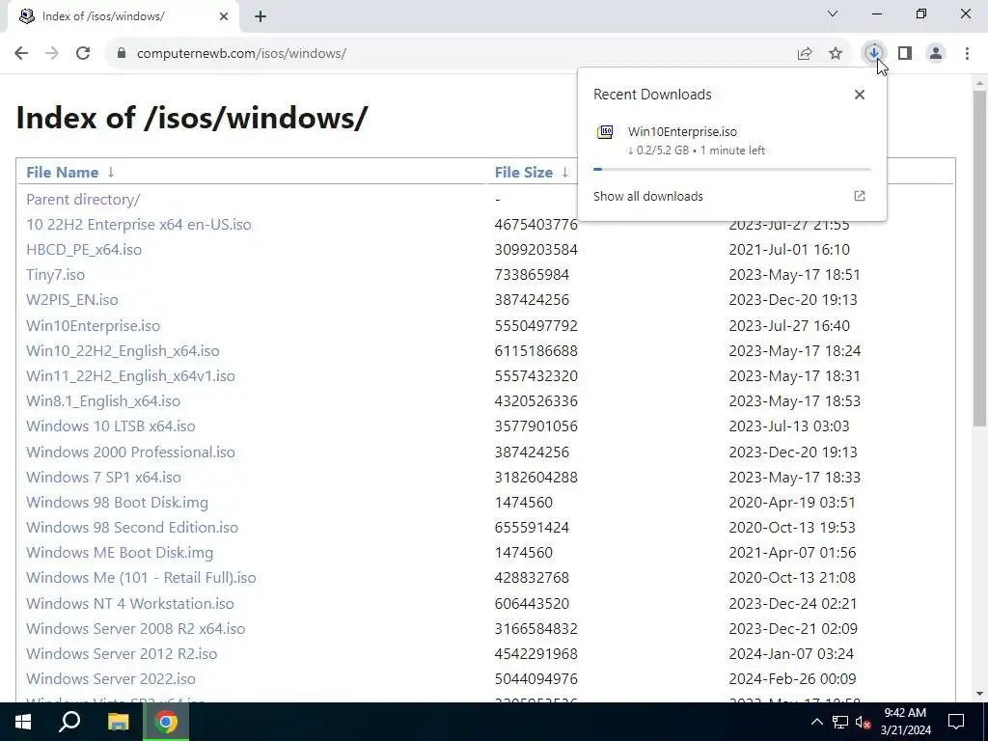The height and width of the screenshot is (741, 988).
Task: Open the notification center icon
Action: pyautogui.click(x=956, y=722)
